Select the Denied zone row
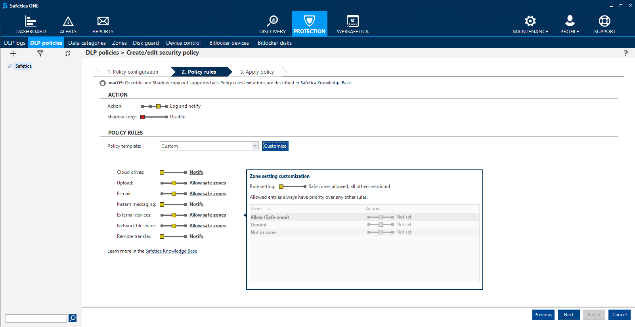 coord(364,224)
